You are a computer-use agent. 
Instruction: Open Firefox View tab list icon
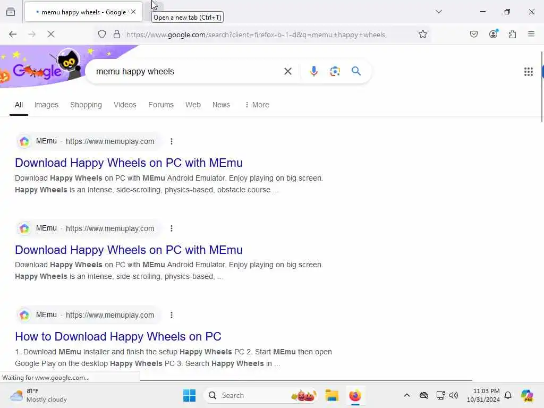point(11,12)
